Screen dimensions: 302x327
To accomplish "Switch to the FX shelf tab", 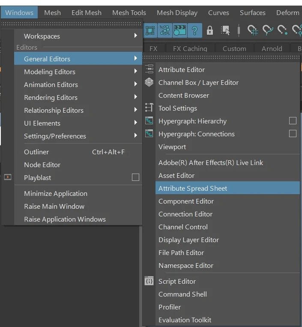I will (x=153, y=48).
